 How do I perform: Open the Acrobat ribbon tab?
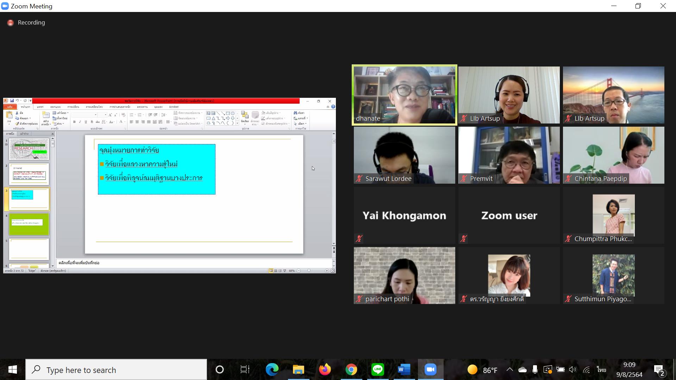pyautogui.click(x=174, y=107)
